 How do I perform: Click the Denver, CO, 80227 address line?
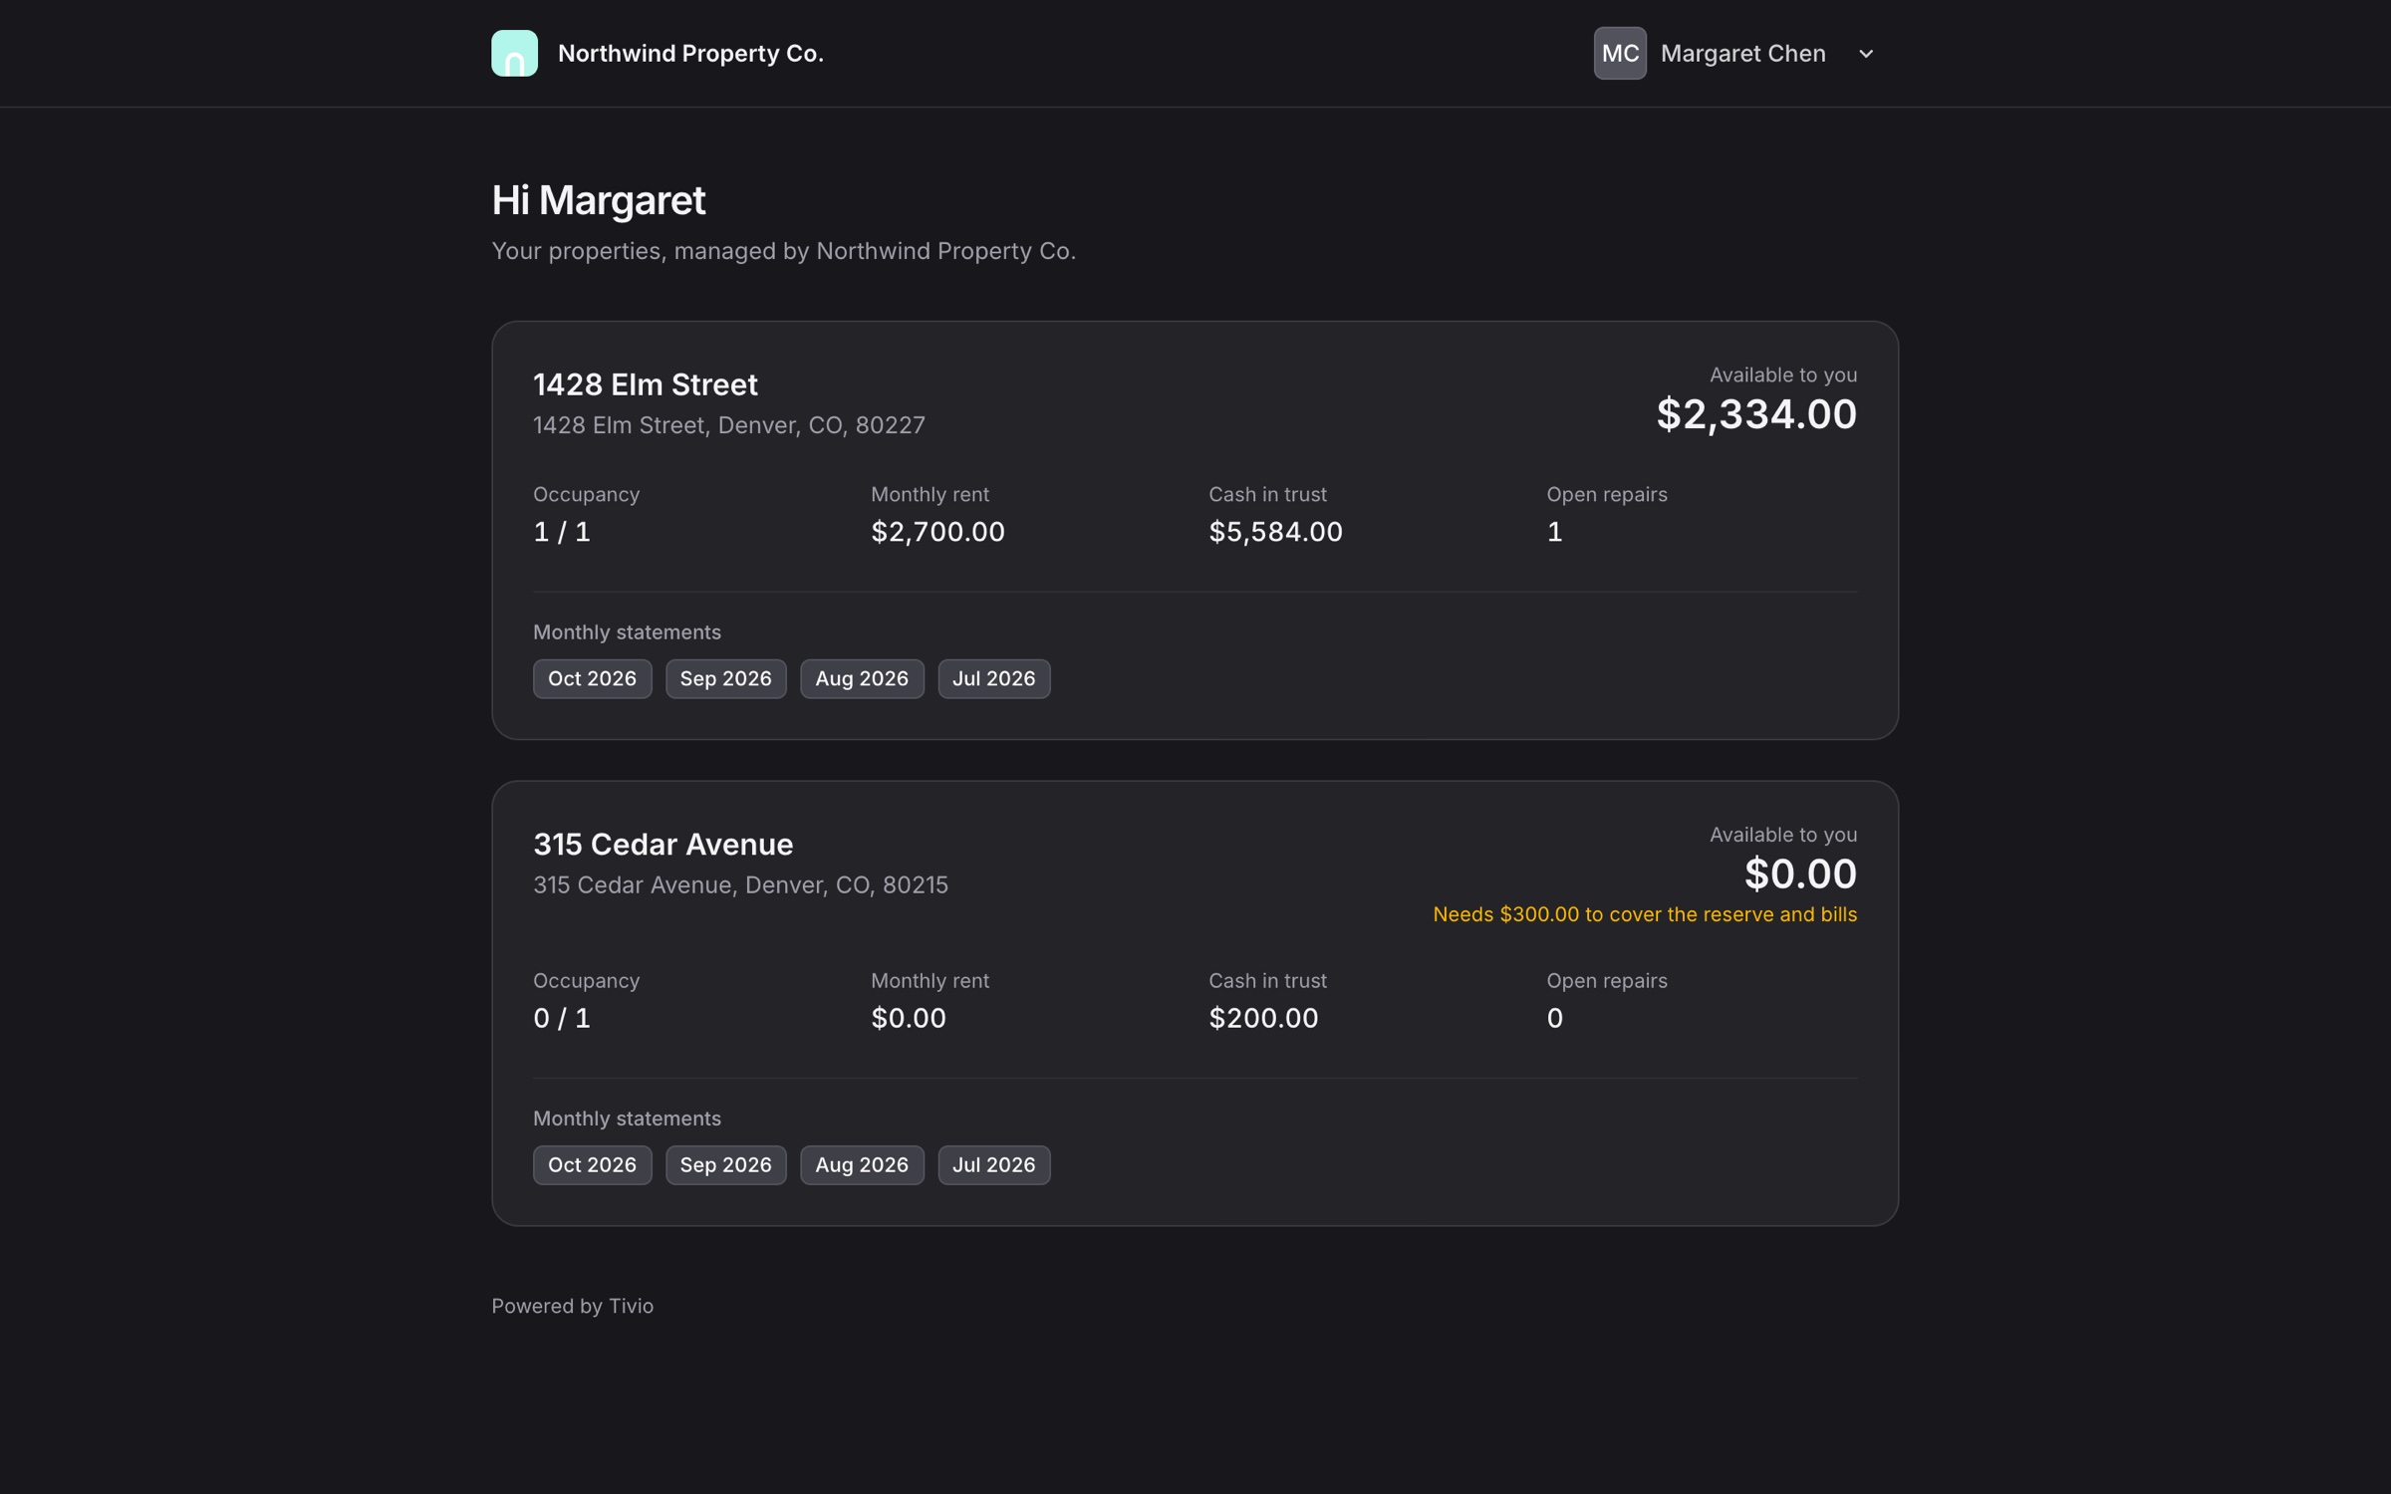729,425
